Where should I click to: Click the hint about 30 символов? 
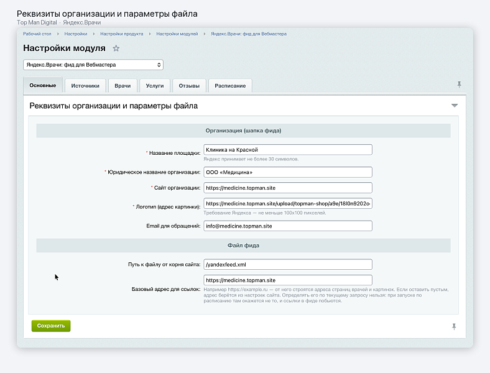251,159
